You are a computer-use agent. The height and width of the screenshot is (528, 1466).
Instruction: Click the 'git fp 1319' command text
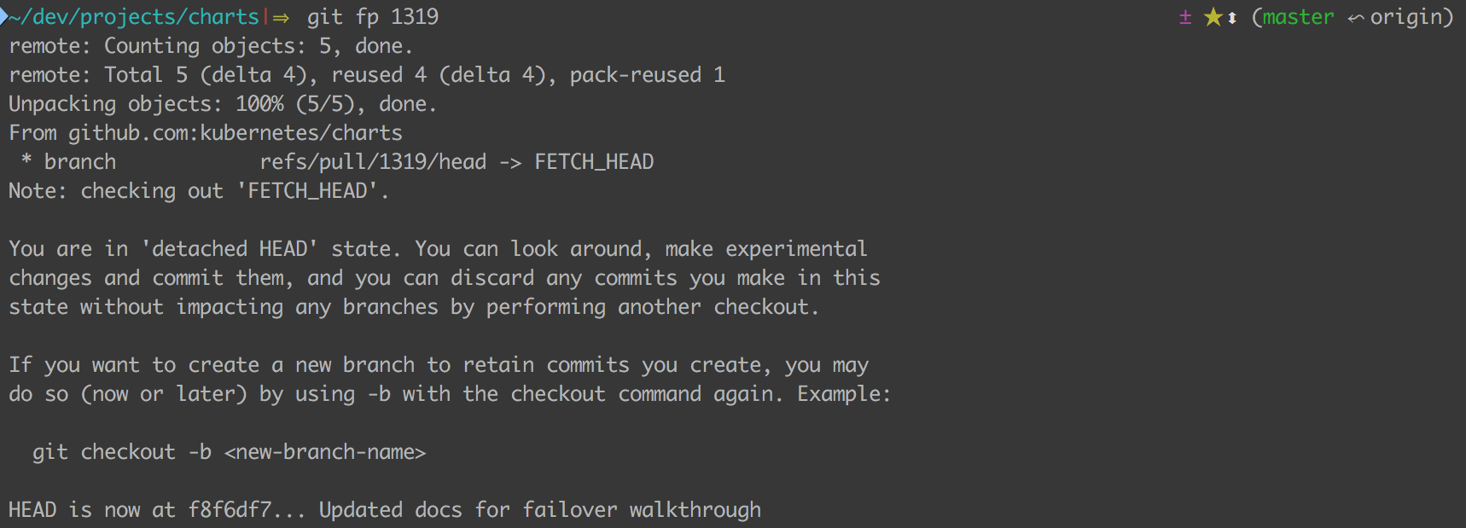click(x=373, y=17)
